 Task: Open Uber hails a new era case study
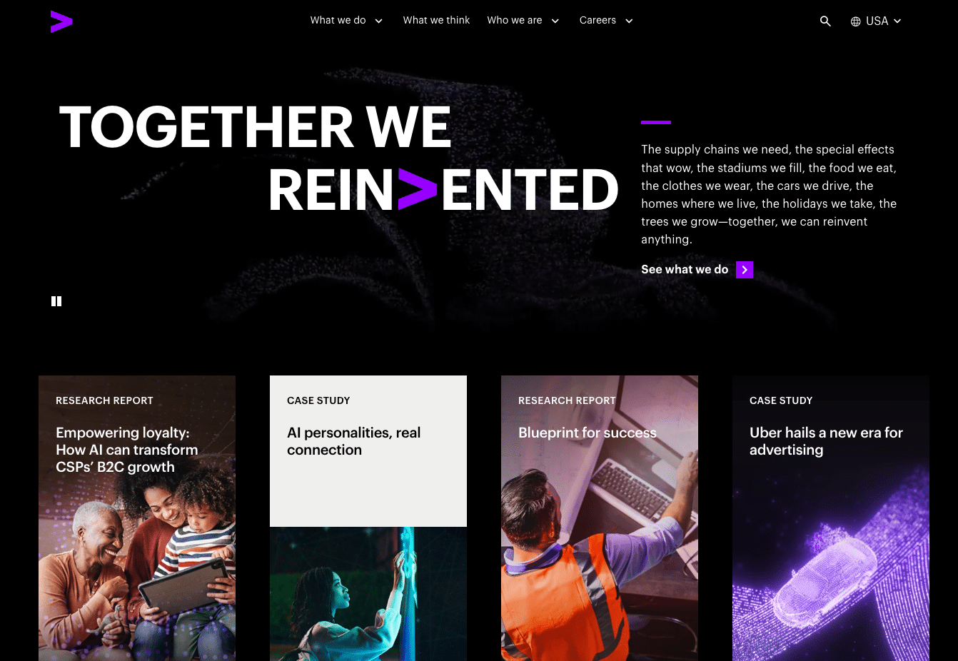tap(826, 441)
